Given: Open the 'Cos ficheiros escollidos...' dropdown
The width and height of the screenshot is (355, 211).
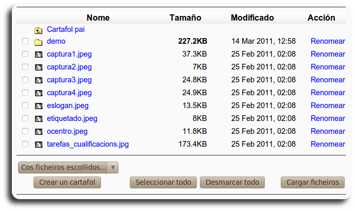Looking at the screenshot, I should (68, 168).
